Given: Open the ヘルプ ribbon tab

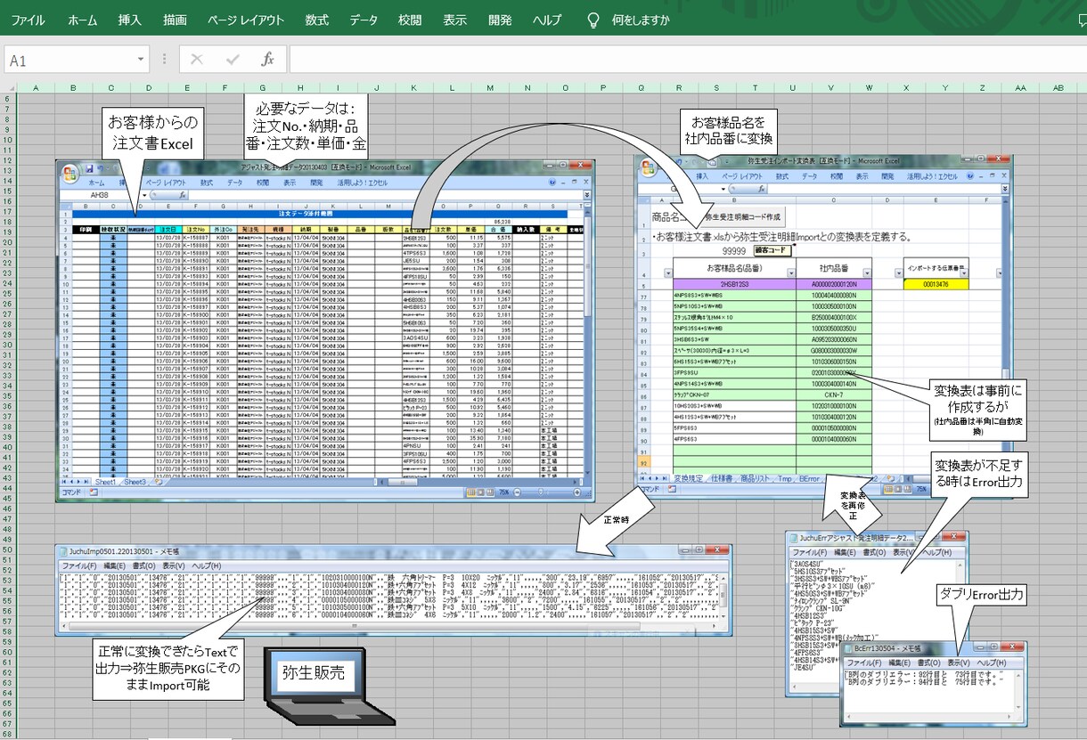Looking at the screenshot, I should tap(547, 20).
